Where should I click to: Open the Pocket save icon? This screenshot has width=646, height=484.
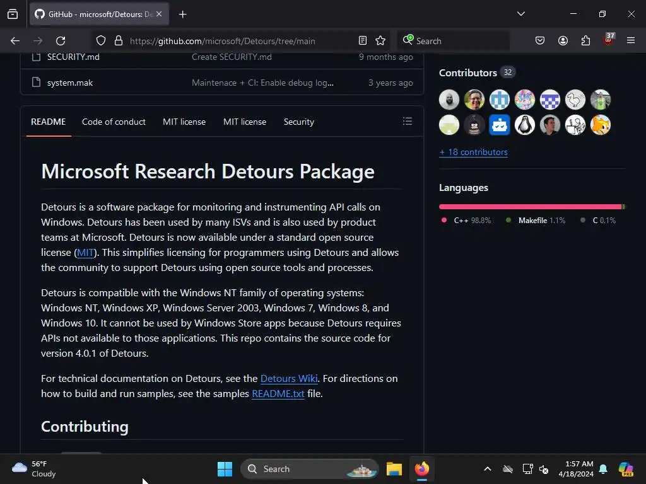pyautogui.click(x=540, y=41)
